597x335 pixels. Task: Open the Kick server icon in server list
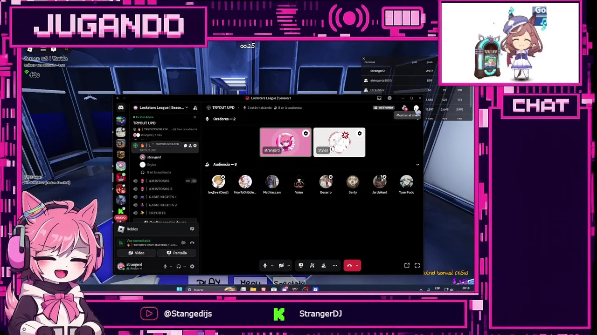[x=121, y=211]
